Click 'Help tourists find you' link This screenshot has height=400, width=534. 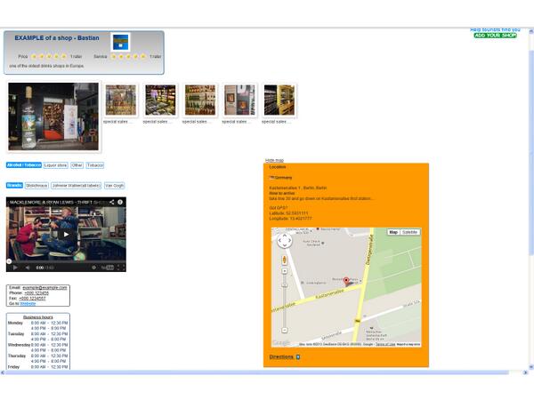(495, 30)
